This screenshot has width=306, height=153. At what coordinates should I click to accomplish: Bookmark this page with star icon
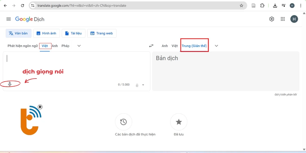[x=241, y=6]
